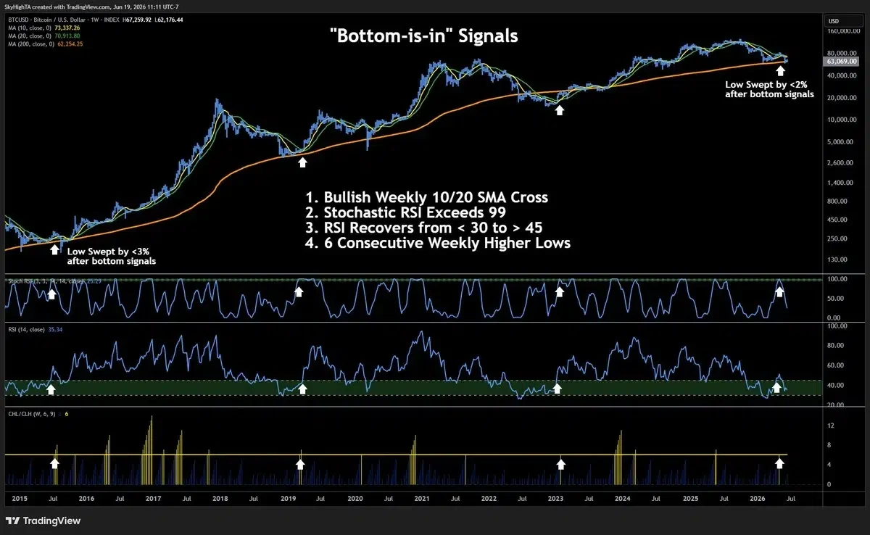Click the 130.00 price axis label

click(838, 258)
